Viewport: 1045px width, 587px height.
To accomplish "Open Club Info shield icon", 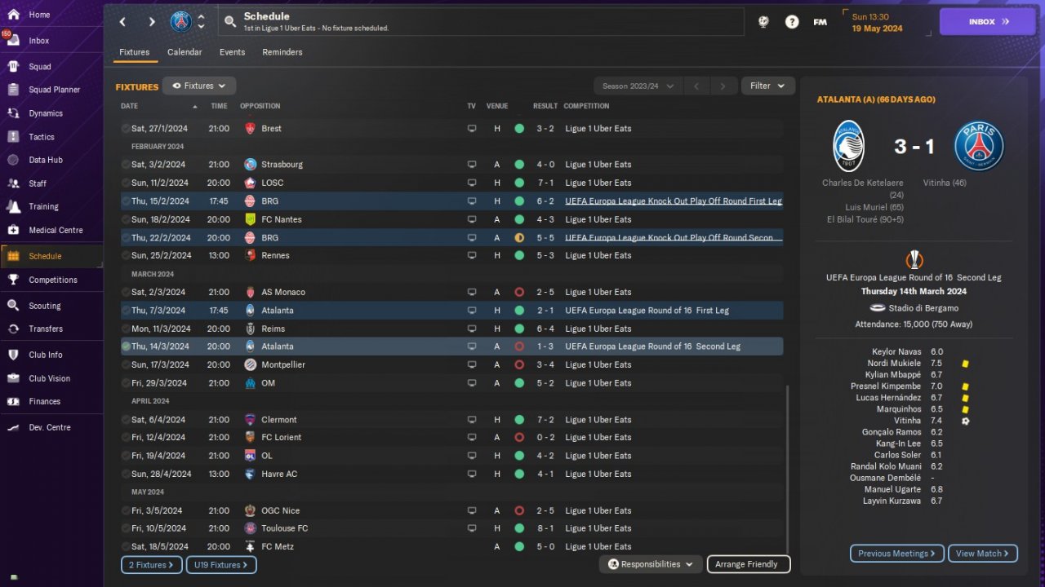I will [x=13, y=355].
